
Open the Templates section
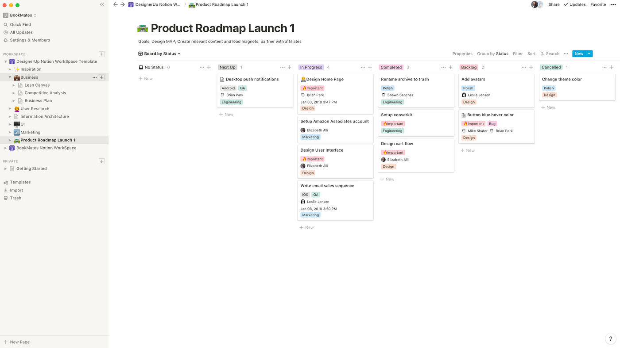[x=19, y=182]
